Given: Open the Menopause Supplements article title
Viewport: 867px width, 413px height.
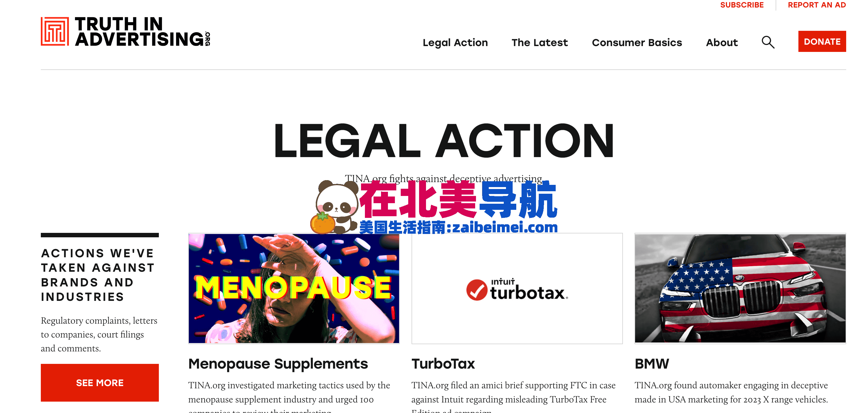Looking at the screenshot, I should point(278,364).
